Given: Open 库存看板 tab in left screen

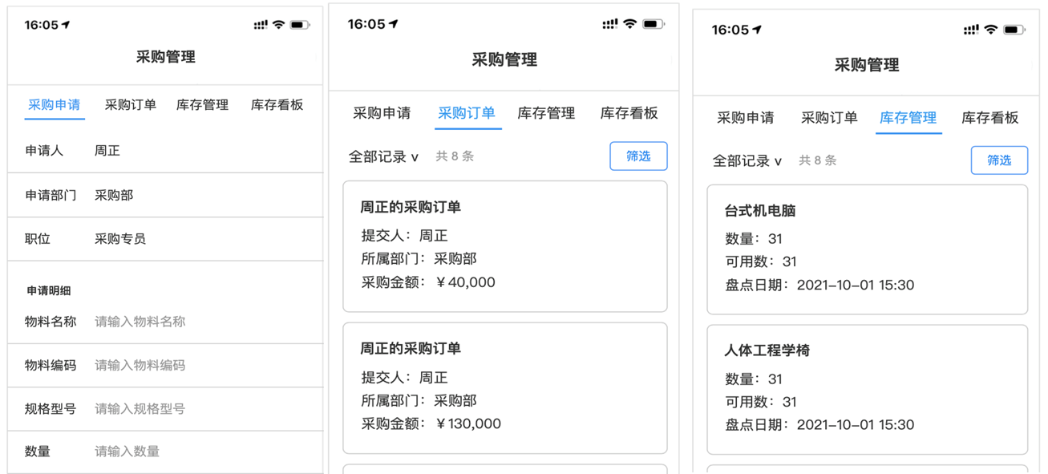Looking at the screenshot, I should click(x=277, y=105).
